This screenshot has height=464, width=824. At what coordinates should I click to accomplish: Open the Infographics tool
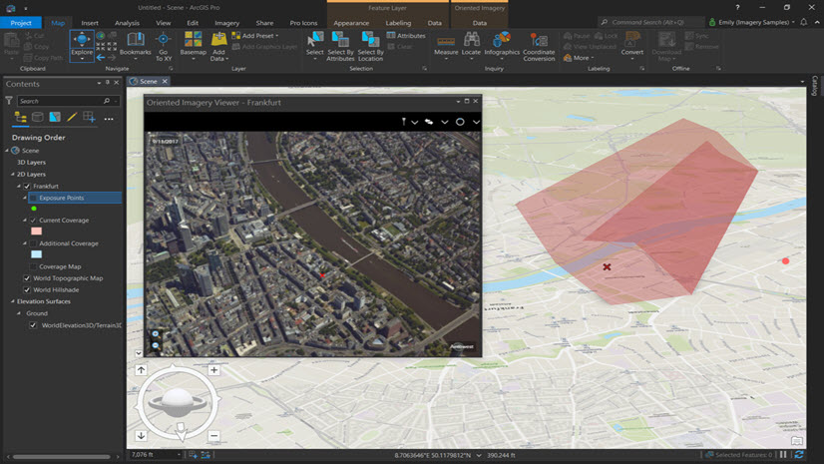502,40
